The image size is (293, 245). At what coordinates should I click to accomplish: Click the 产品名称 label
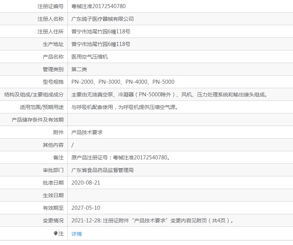(53, 57)
